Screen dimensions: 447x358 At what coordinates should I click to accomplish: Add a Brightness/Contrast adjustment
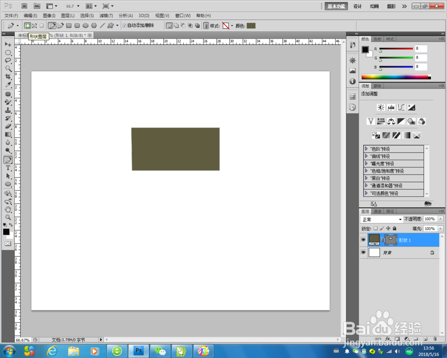381,107
